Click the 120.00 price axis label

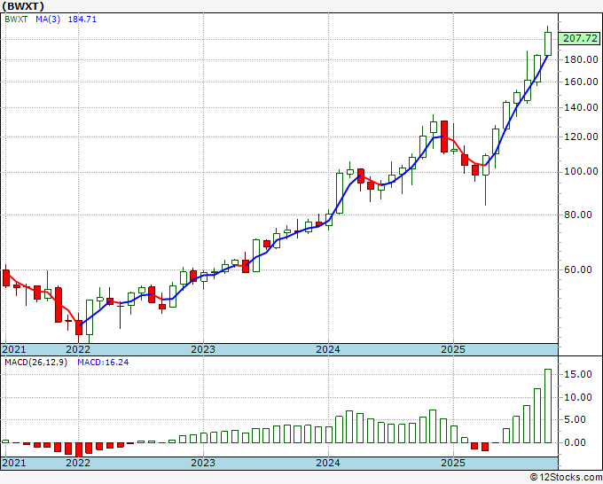(x=581, y=137)
